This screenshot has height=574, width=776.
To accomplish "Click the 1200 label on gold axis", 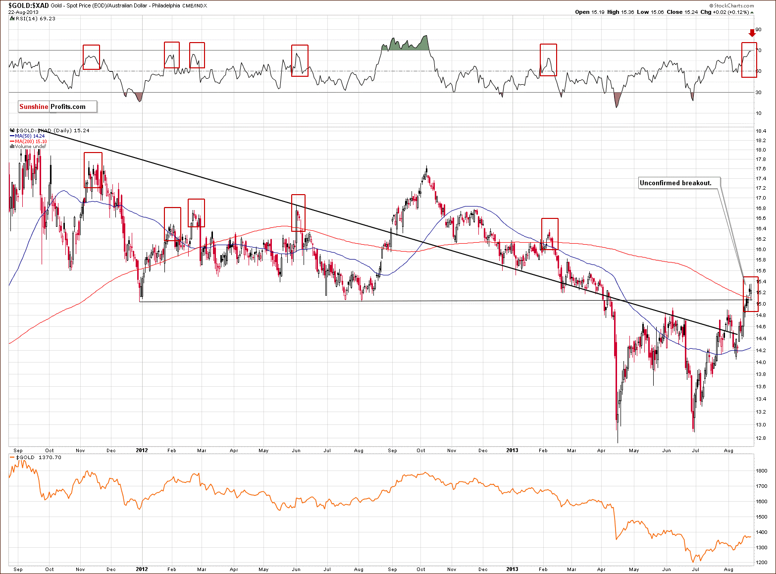I will coord(762,563).
